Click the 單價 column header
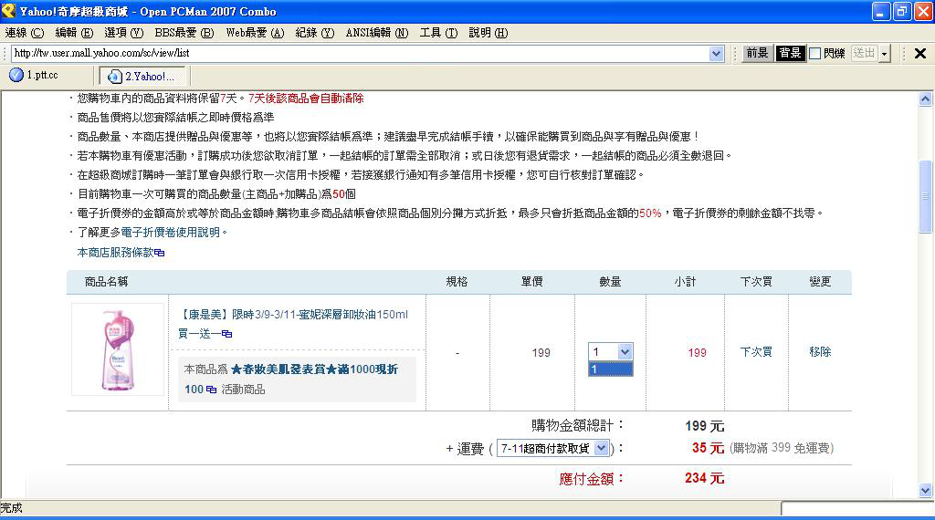The image size is (935, 520). (532, 282)
